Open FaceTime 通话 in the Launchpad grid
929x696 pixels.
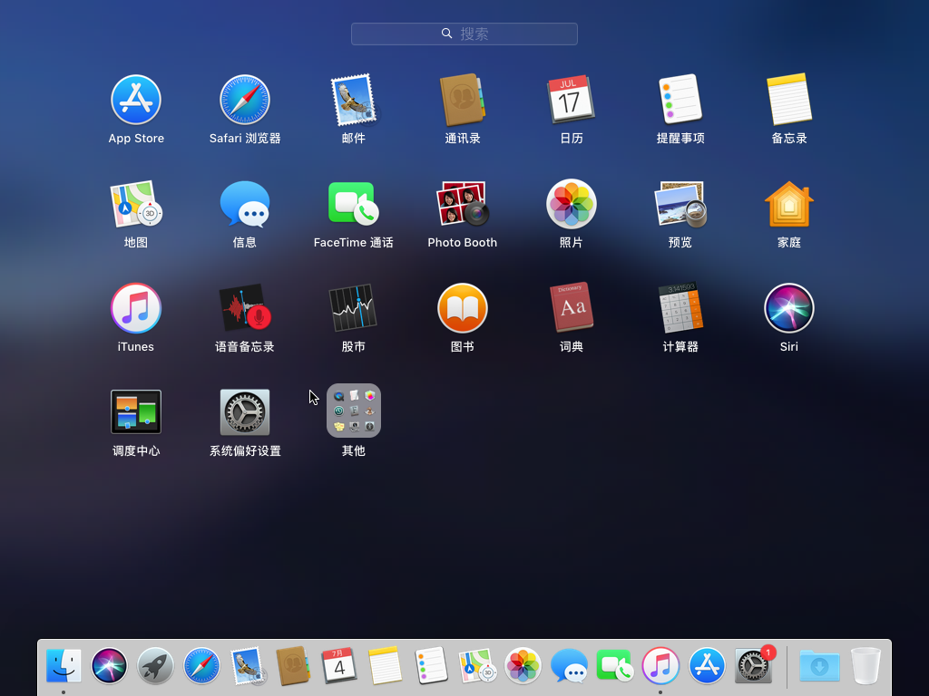tap(354, 203)
